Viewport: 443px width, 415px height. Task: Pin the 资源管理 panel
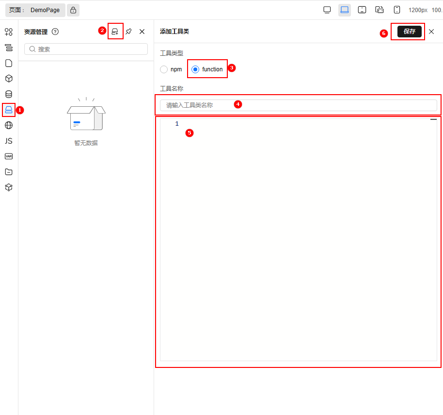pyautogui.click(x=128, y=31)
